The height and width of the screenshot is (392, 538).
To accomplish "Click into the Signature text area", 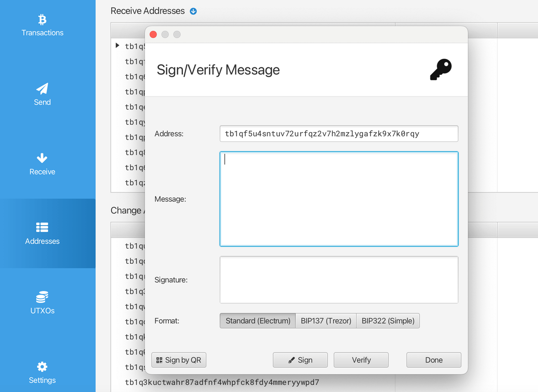I will tap(338, 279).
